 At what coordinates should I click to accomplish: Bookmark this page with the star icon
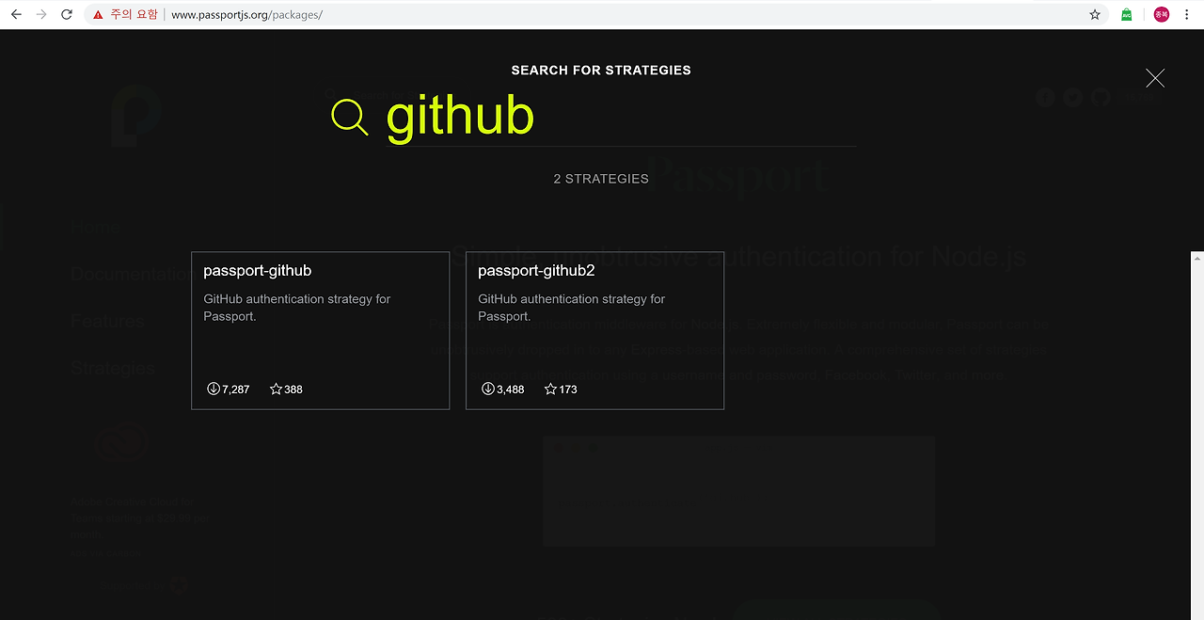[1095, 15]
